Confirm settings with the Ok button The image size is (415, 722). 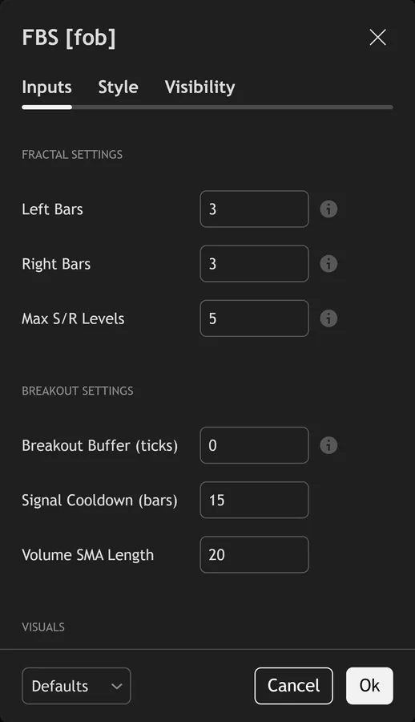[369, 686]
